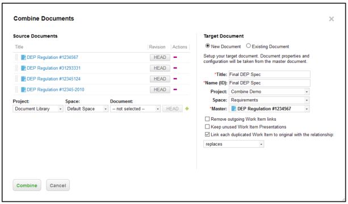Expand the Default Space dropdown
Image resolution: width=348 pixels, height=204 pixels.
click(86, 109)
